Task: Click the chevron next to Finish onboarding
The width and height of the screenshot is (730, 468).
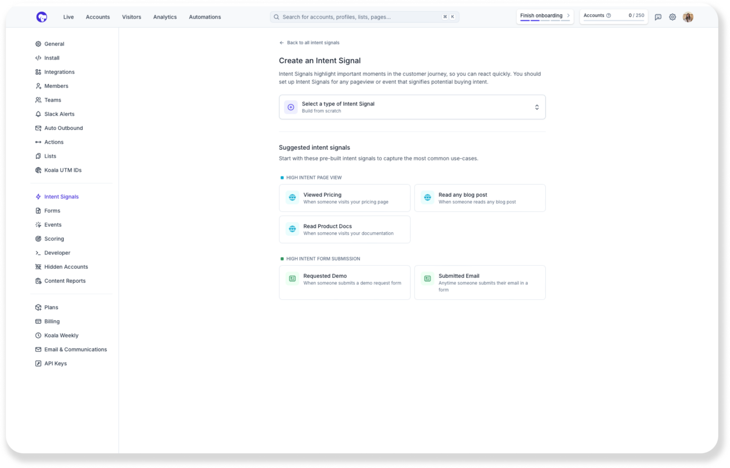Action: tap(568, 15)
